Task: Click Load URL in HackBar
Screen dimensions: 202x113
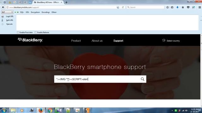Action: coord(10,16)
